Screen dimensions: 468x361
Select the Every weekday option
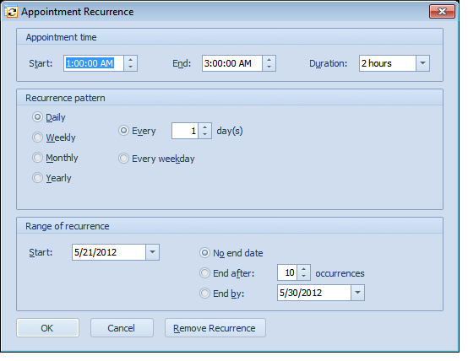click(156, 159)
